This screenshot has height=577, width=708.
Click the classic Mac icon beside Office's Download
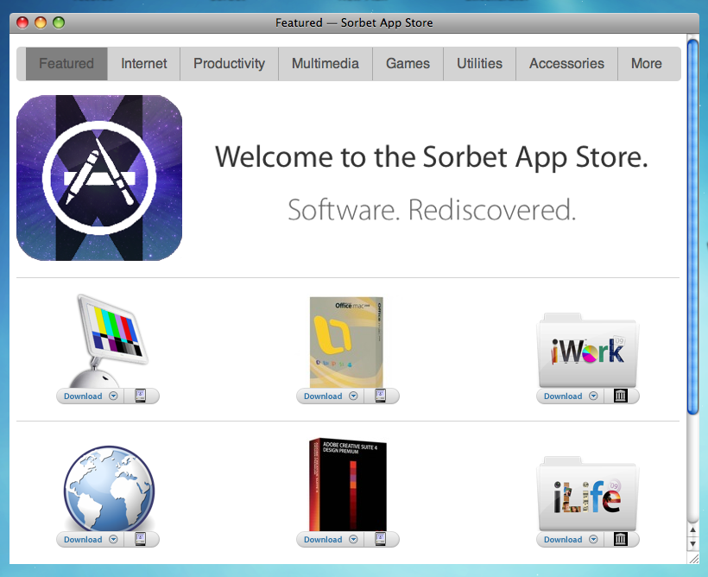pyautogui.click(x=381, y=396)
